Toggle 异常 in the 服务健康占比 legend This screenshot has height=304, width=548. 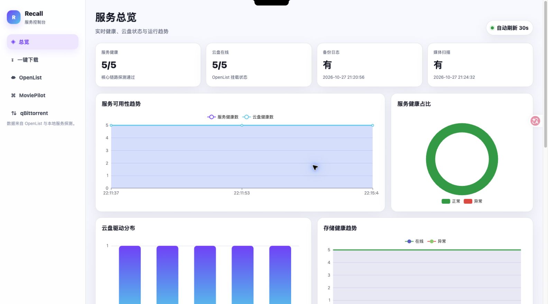click(473, 201)
